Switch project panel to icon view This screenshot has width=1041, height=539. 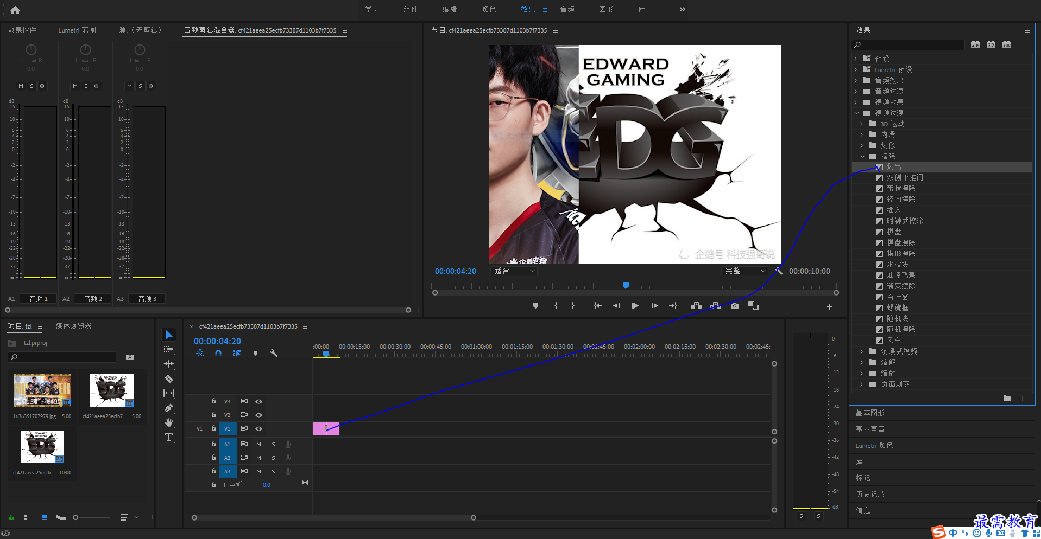(45, 517)
